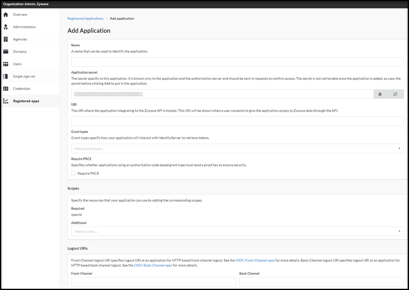Copy the application secret to clipboard
409x290 pixels.
(380, 94)
